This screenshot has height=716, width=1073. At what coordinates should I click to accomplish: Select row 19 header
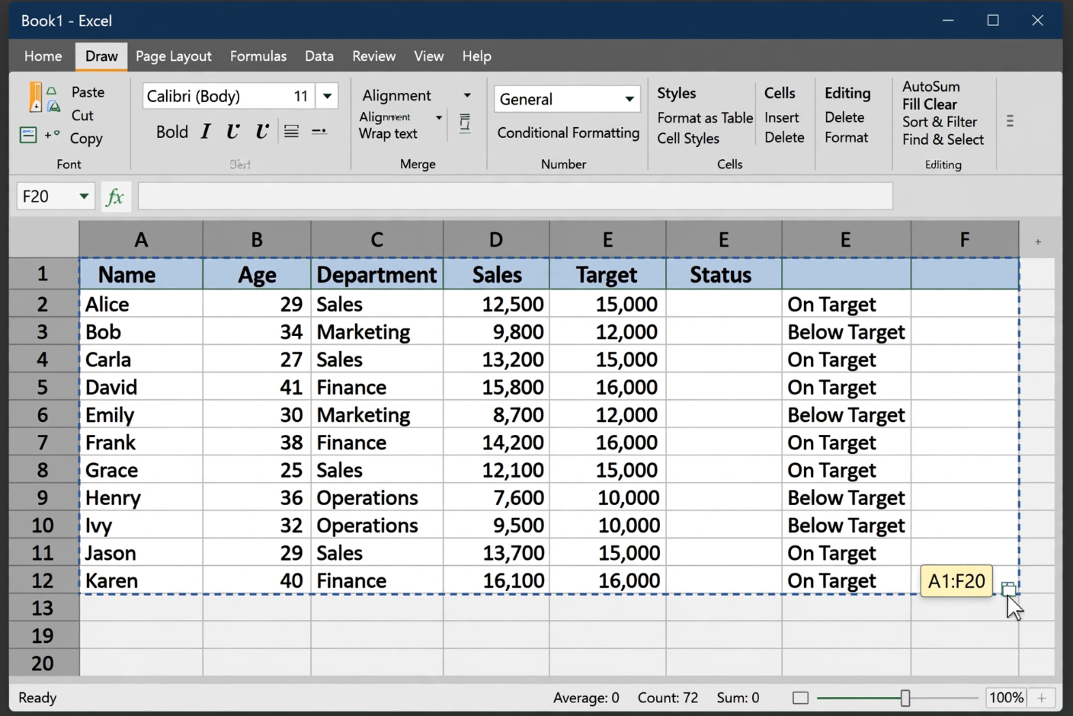(43, 635)
